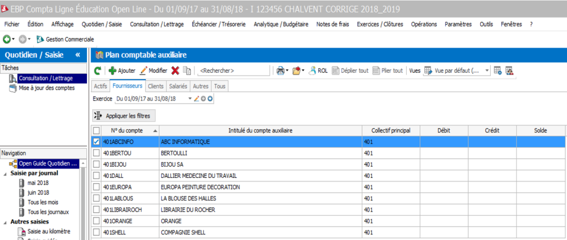Open the Quotidien / Saisie menu

pyautogui.click(x=102, y=25)
